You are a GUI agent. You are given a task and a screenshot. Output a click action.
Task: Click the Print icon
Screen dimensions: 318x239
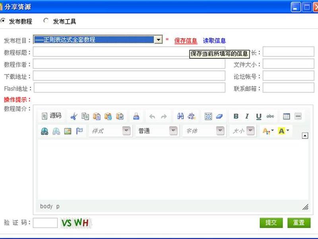136,116
